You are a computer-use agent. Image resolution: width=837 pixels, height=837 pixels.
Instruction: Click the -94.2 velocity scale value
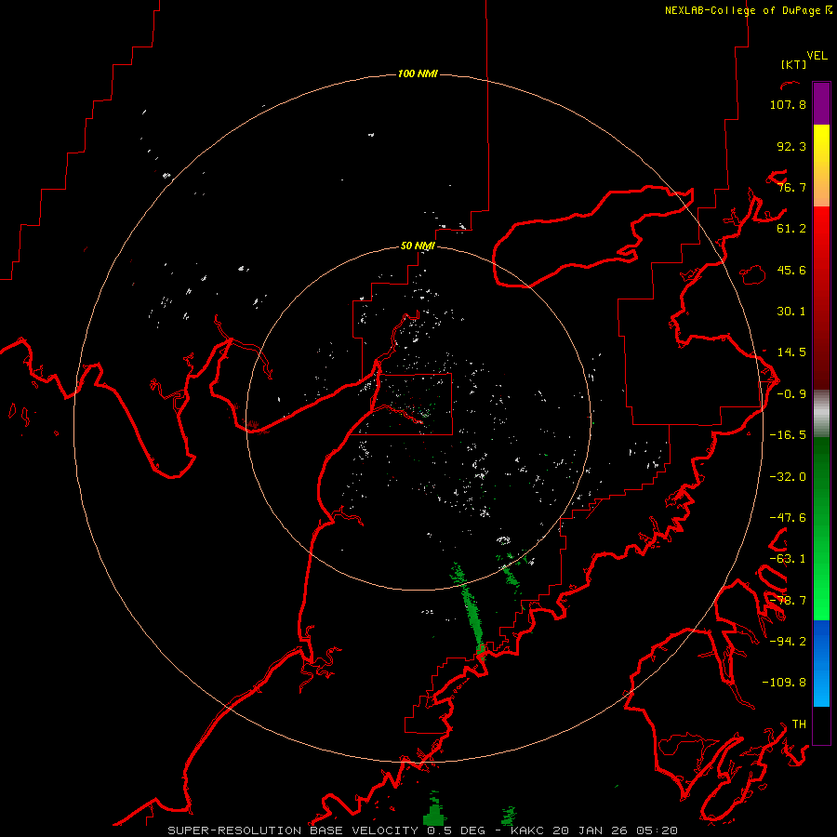coord(788,641)
